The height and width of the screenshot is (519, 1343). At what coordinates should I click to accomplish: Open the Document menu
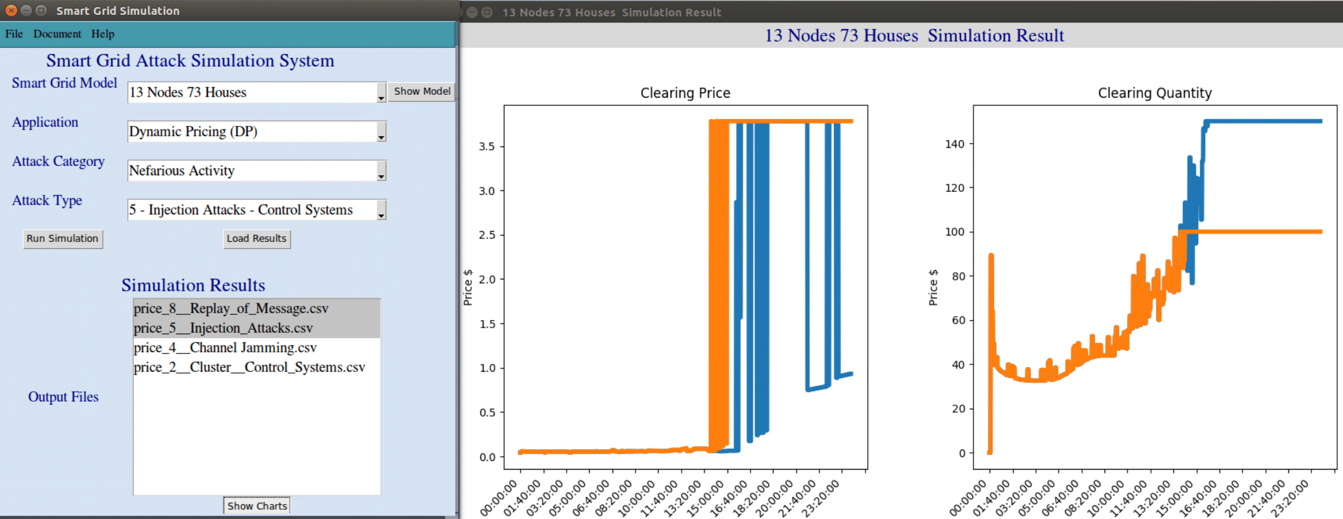[x=57, y=34]
